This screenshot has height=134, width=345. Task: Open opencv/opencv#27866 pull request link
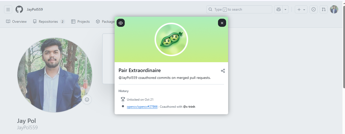pos(142,107)
